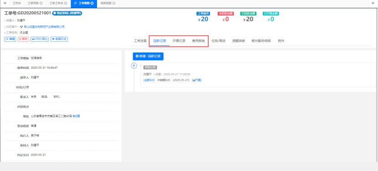Open 配件服务明细 section tab
This screenshot has height=171, width=378.
click(x=261, y=41)
